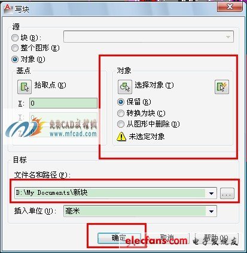This screenshot has width=247, height=253.
Task: Open Quick Select icon with lightning bolt
Action: click(x=222, y=87)
